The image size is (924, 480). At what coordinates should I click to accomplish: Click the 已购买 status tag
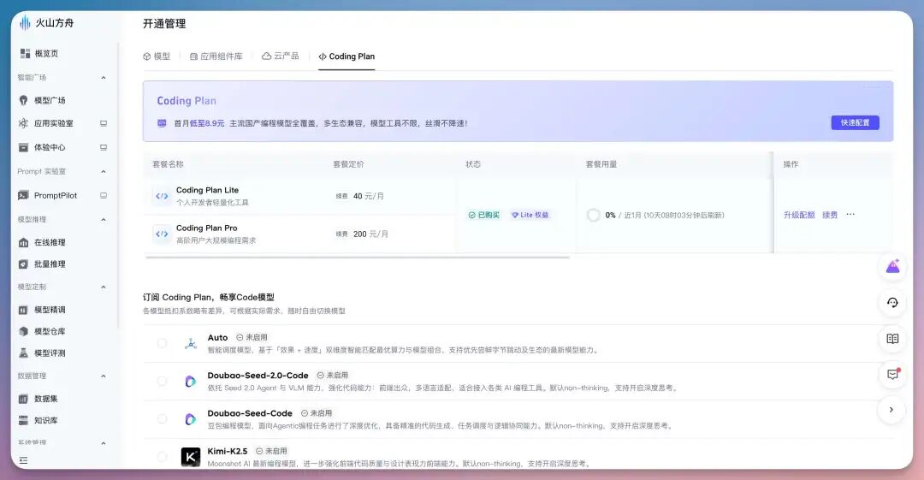483,216
